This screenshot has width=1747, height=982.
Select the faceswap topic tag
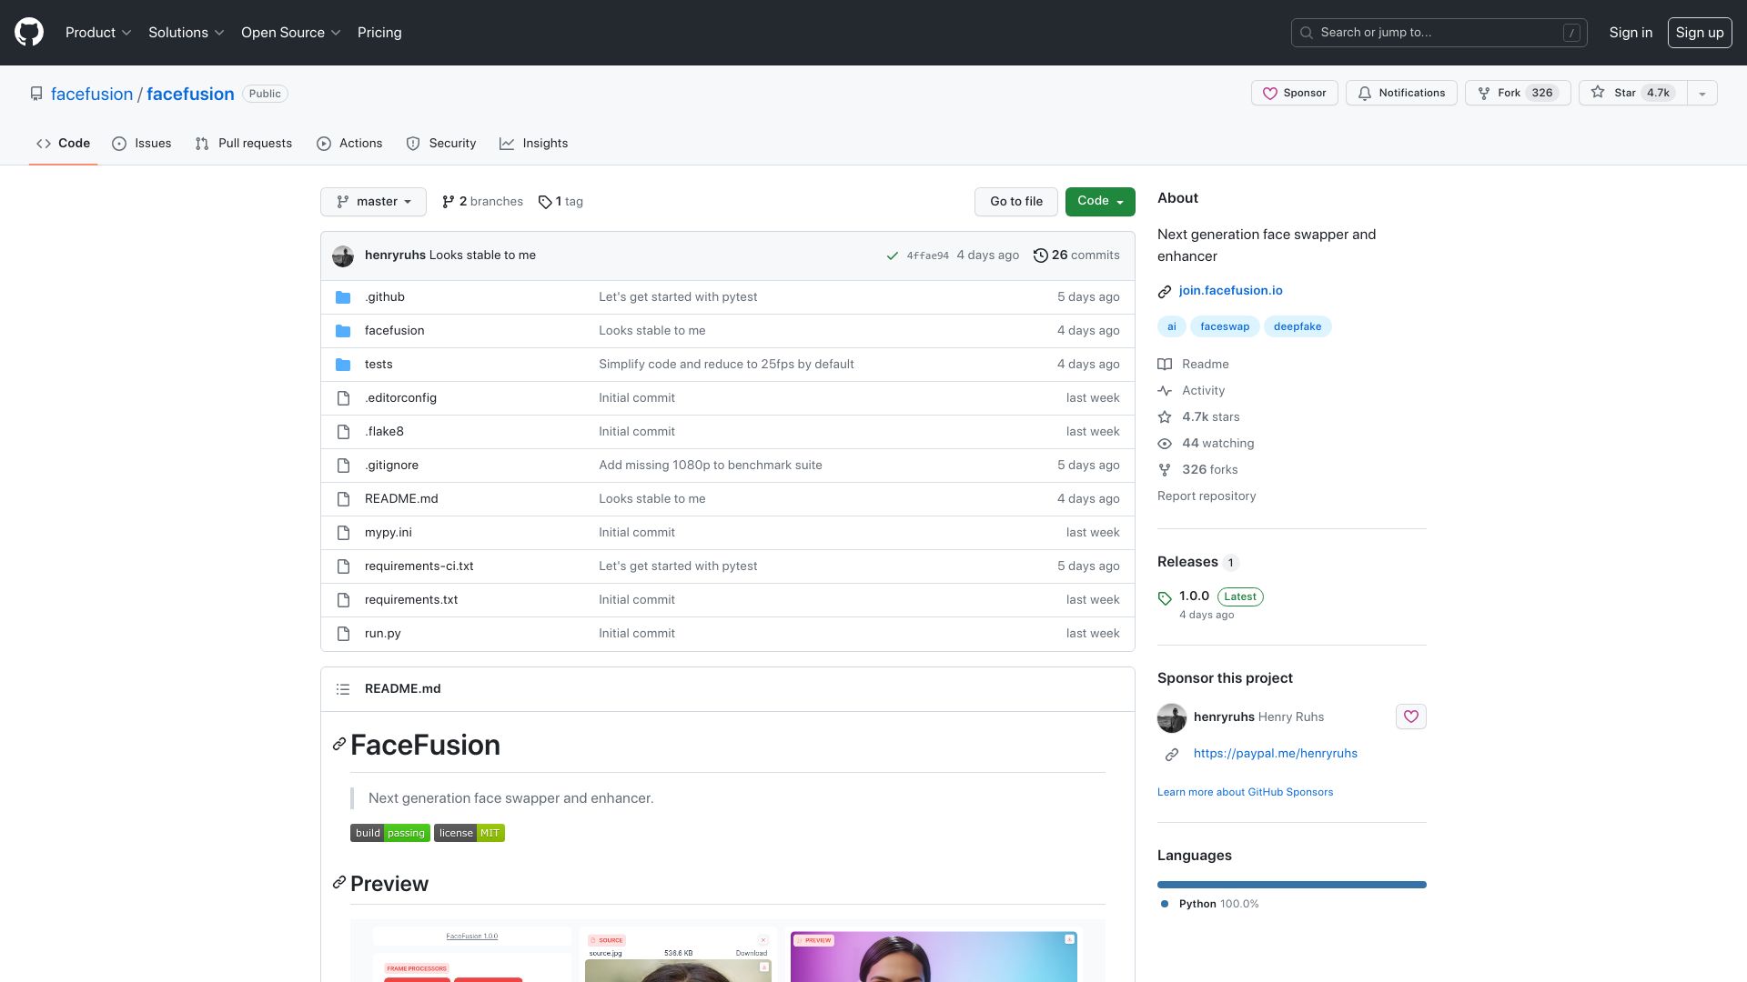1225,326
